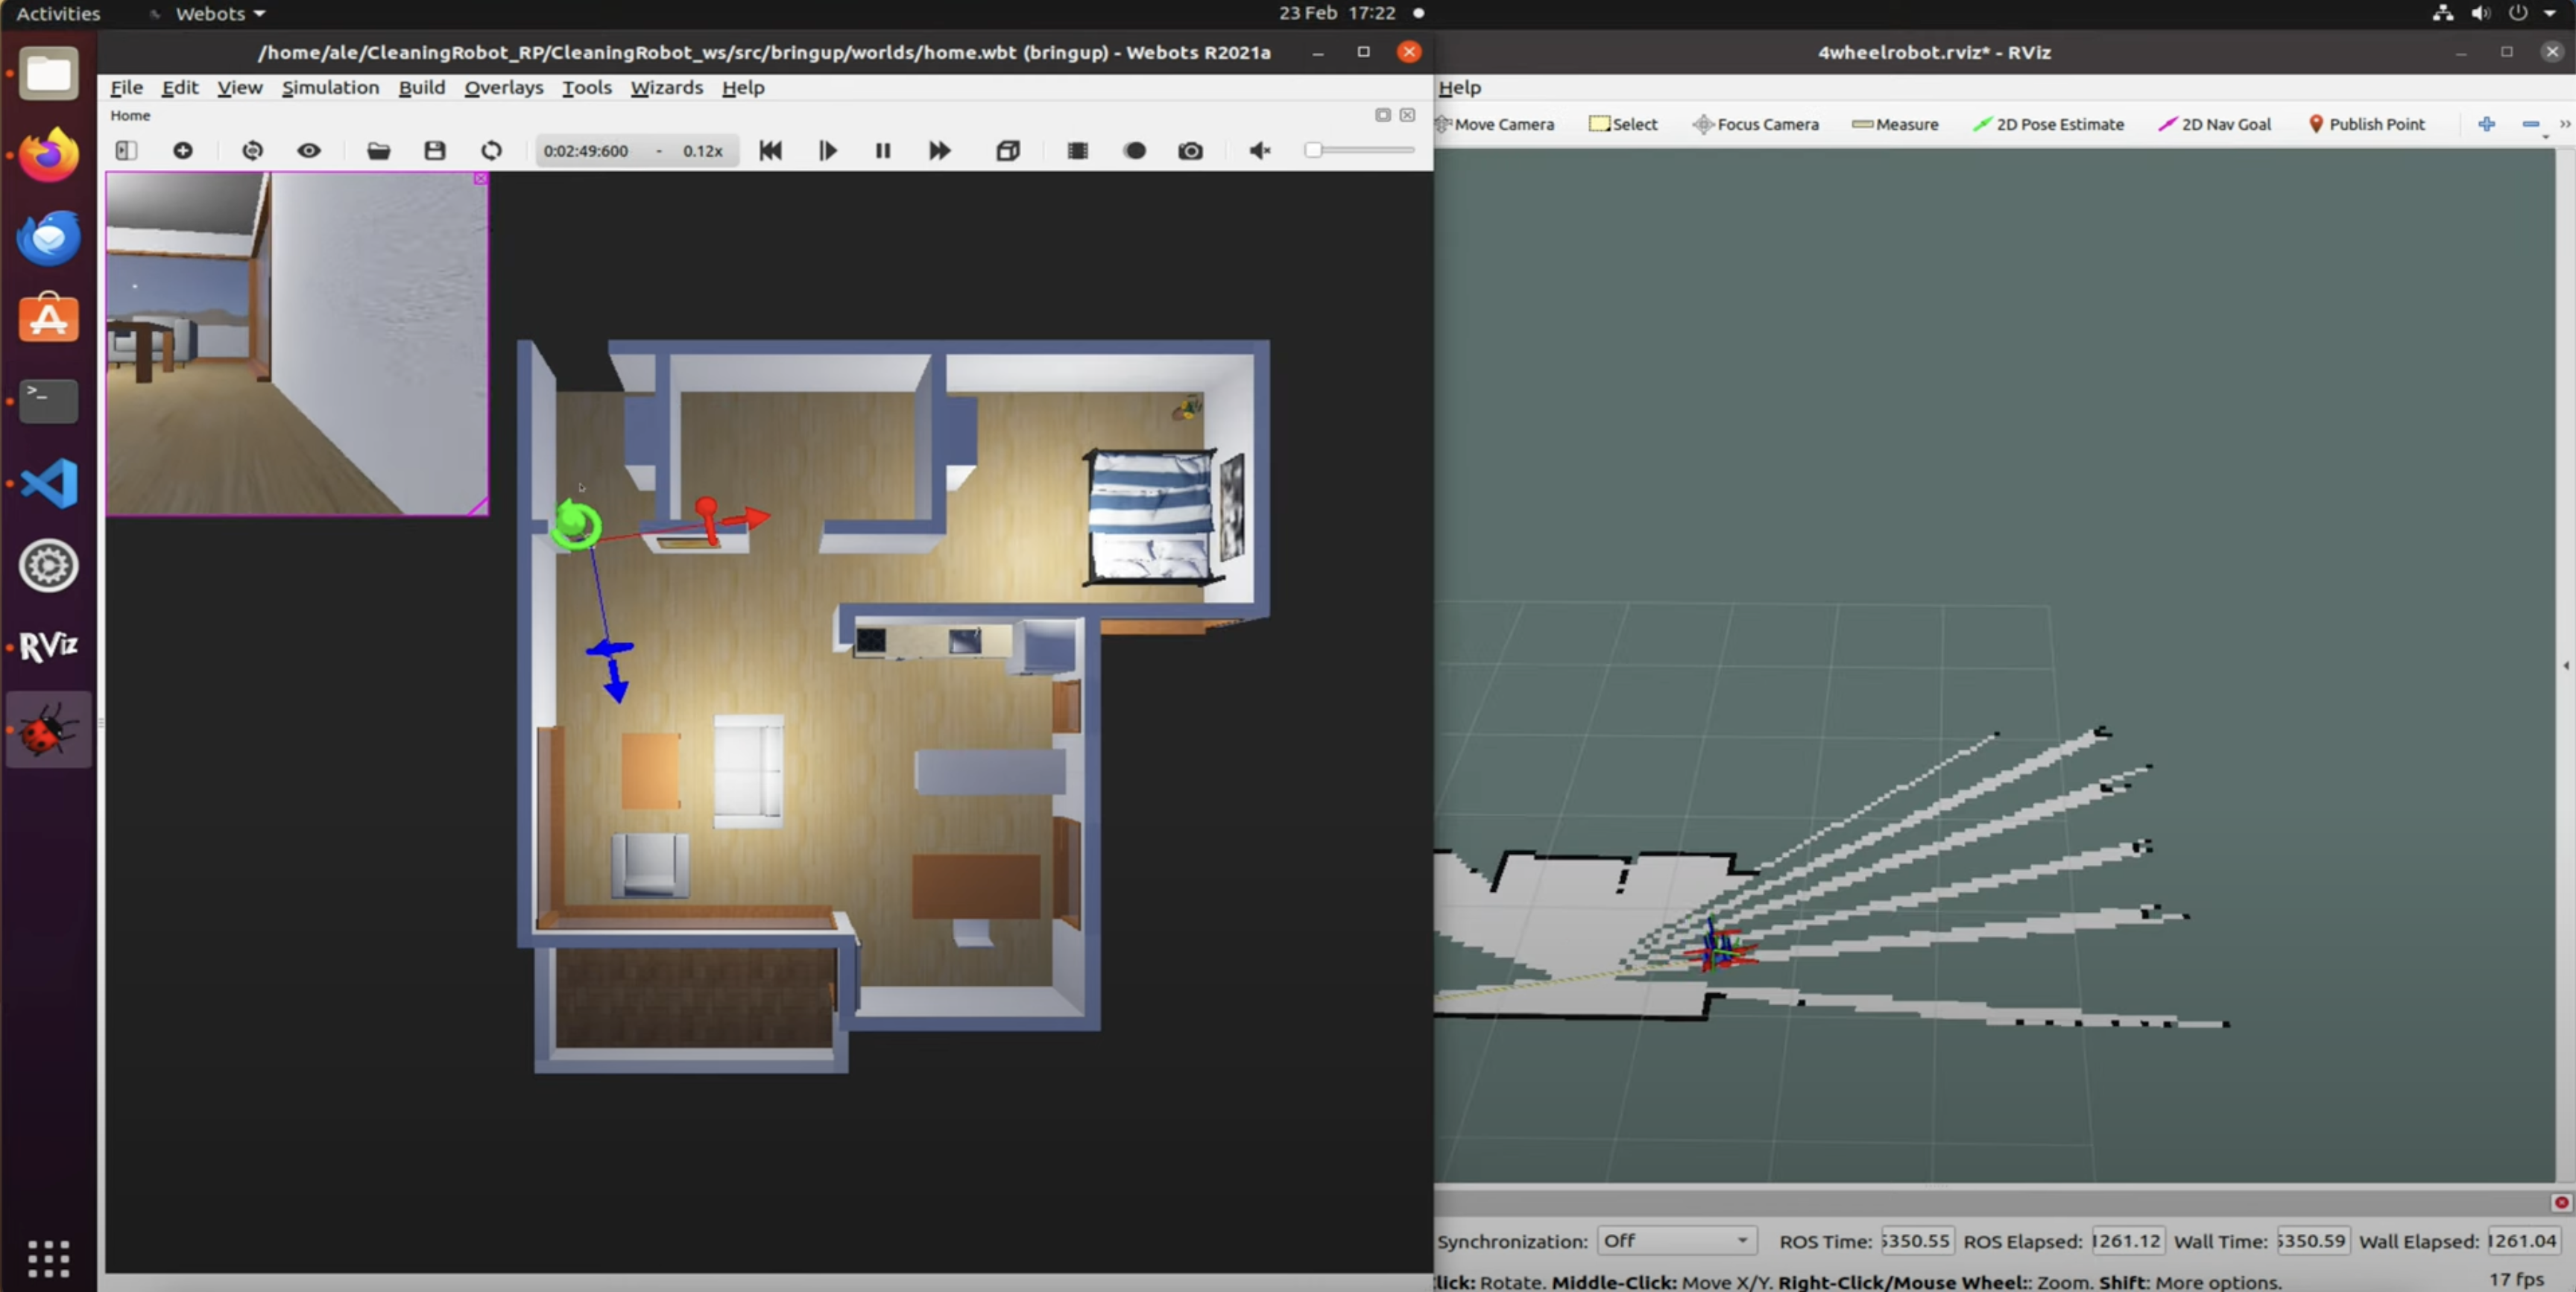The width and height of the screenshot is (2576, 1292).
Task: Reload the world using circular arrow
Action: coord(491,150)
